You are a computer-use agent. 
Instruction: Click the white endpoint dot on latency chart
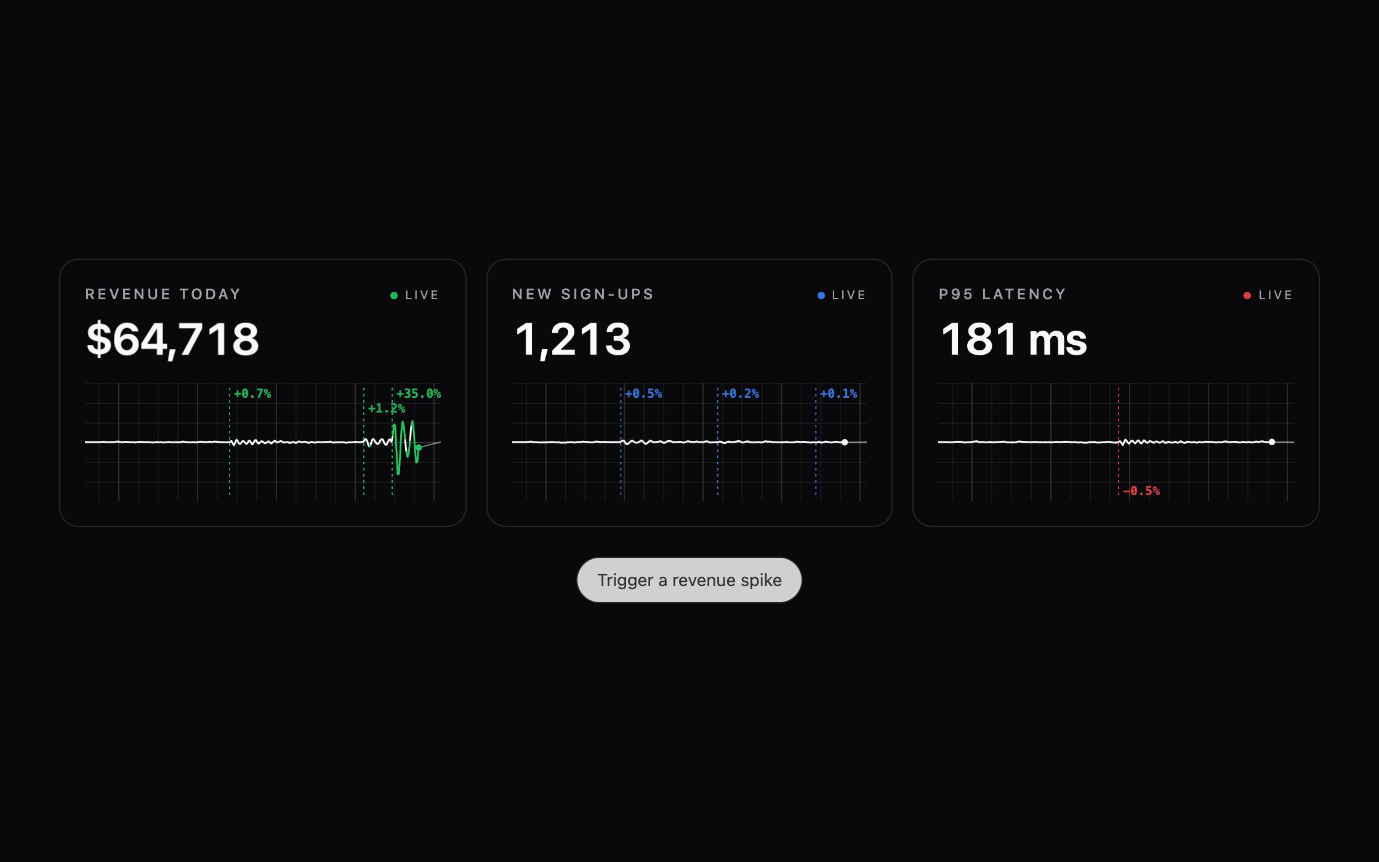pos(1272,442)
